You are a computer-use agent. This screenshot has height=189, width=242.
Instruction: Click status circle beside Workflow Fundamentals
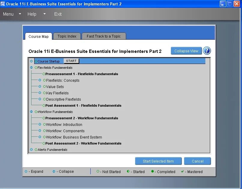(36, 112)
